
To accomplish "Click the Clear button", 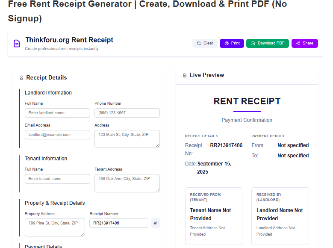I will coord(205,43).
